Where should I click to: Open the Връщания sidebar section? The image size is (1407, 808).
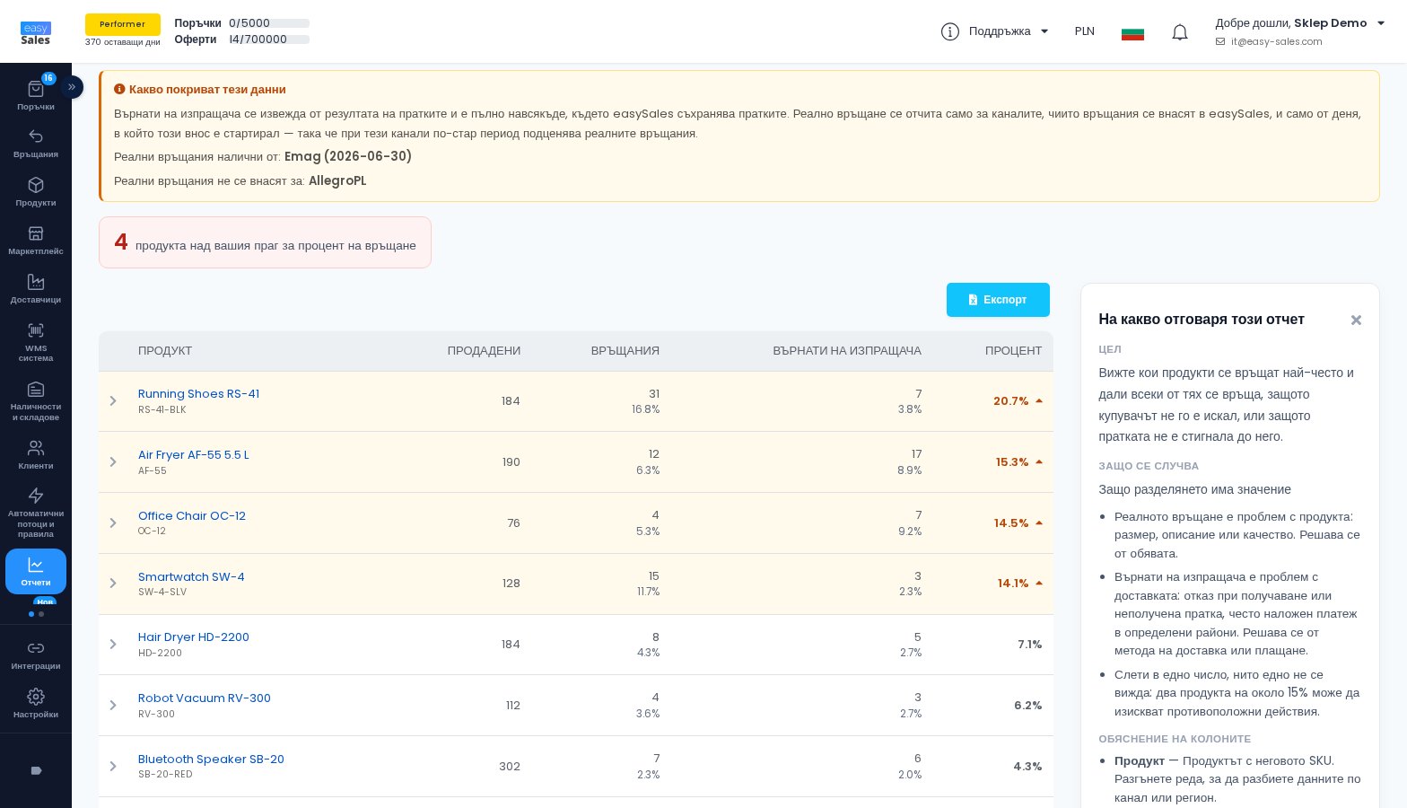36,144
